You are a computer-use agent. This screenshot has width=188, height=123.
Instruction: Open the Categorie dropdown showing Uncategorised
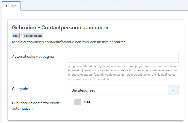pyautogui.click(x=123, y=90)
